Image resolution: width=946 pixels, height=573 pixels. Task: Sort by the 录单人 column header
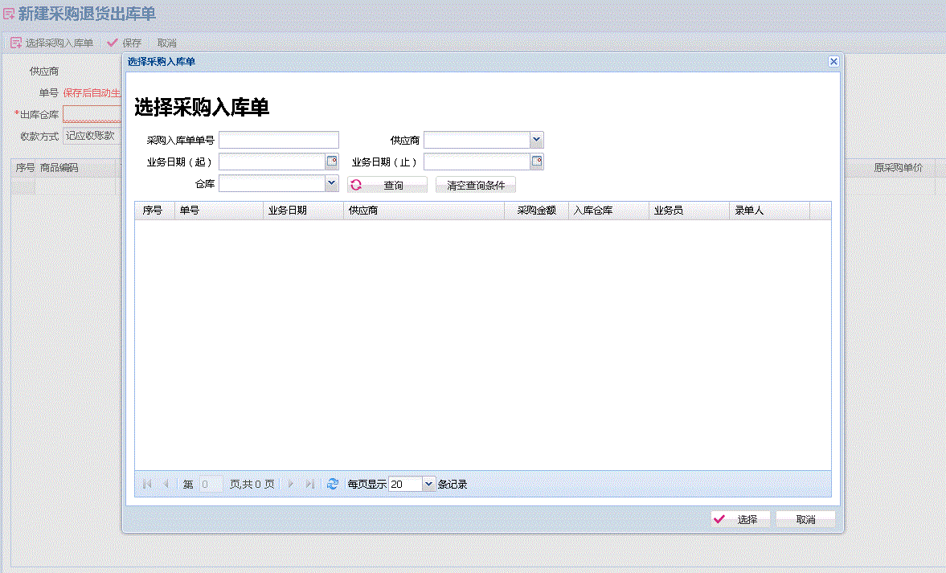coord(769,211)
